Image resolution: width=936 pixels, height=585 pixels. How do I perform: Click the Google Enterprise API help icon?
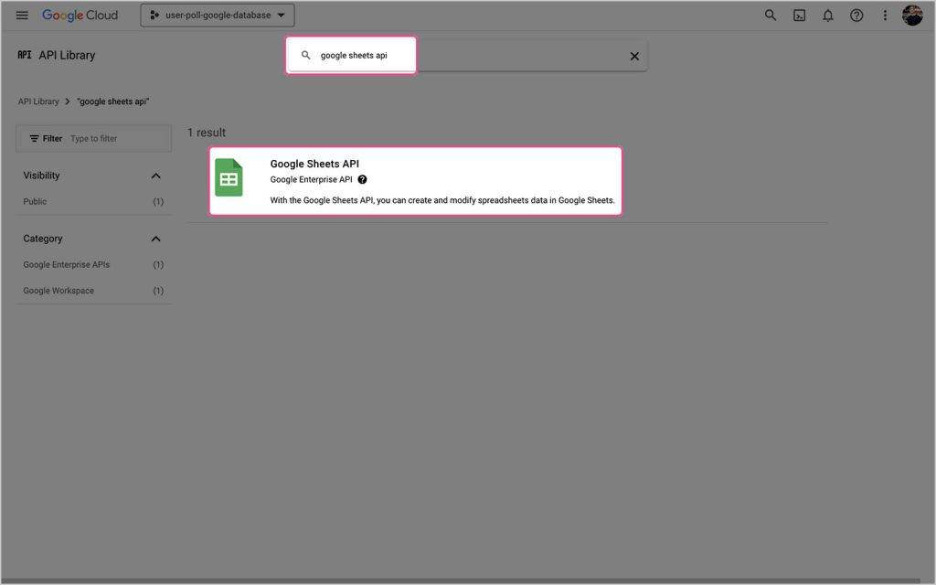(362, 180)
